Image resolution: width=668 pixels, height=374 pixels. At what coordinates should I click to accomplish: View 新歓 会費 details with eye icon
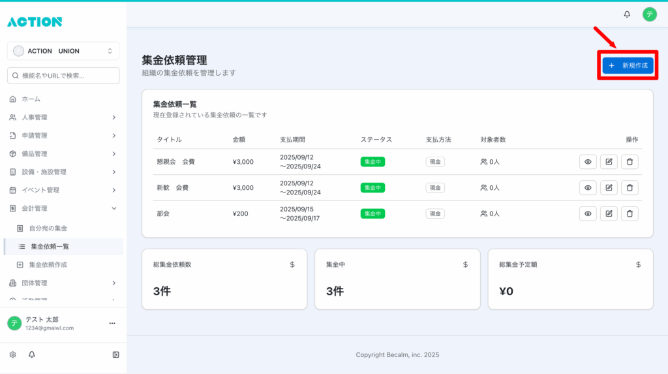588,188
